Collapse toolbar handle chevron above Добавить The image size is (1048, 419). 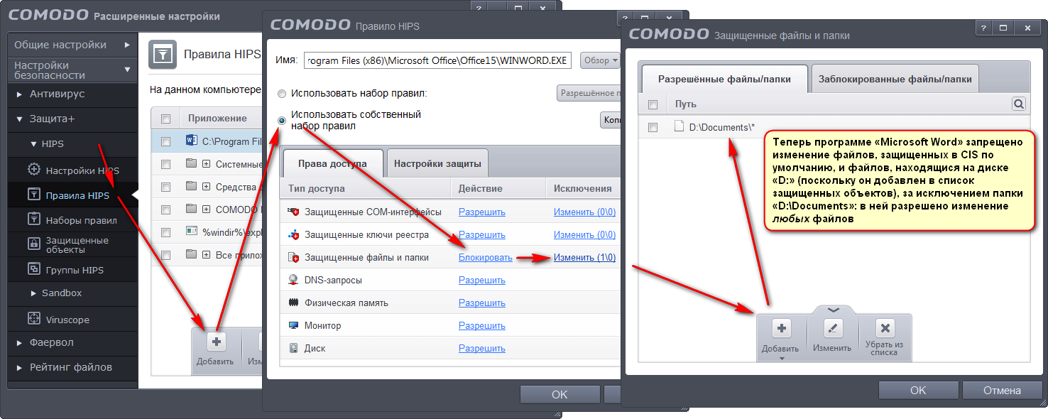tap(834, 309)
